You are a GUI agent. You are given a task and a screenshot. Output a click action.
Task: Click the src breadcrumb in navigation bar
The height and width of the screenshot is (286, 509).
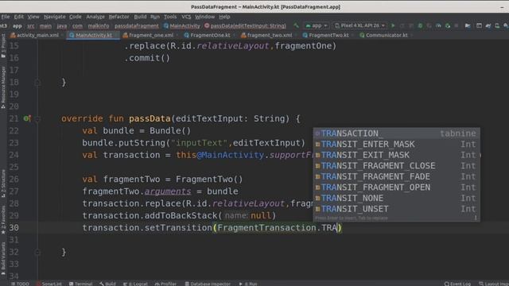coord(31,25)
